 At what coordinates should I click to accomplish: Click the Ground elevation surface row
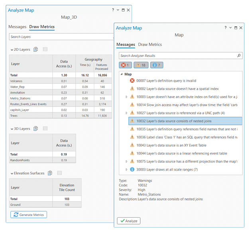point(45,205)
